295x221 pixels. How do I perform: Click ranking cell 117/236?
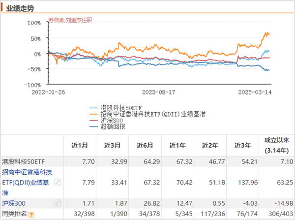tap(213, 214)
